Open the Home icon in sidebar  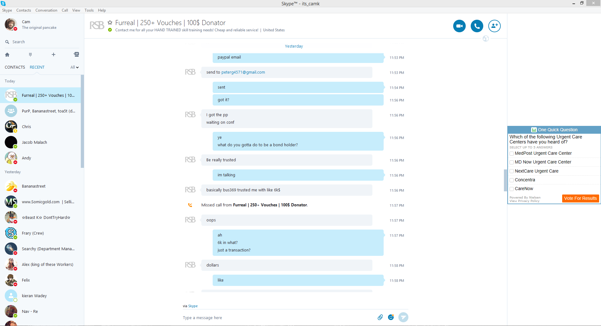7,54
